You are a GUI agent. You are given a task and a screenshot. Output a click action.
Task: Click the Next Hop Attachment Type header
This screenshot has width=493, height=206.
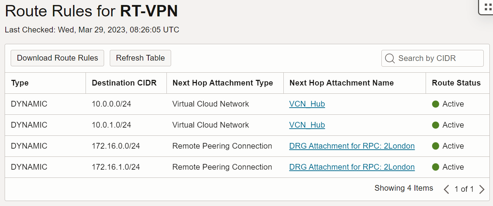tap(223, 83)
